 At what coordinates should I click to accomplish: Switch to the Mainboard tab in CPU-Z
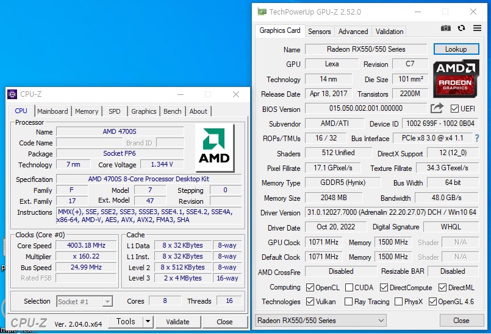point(52,111)
